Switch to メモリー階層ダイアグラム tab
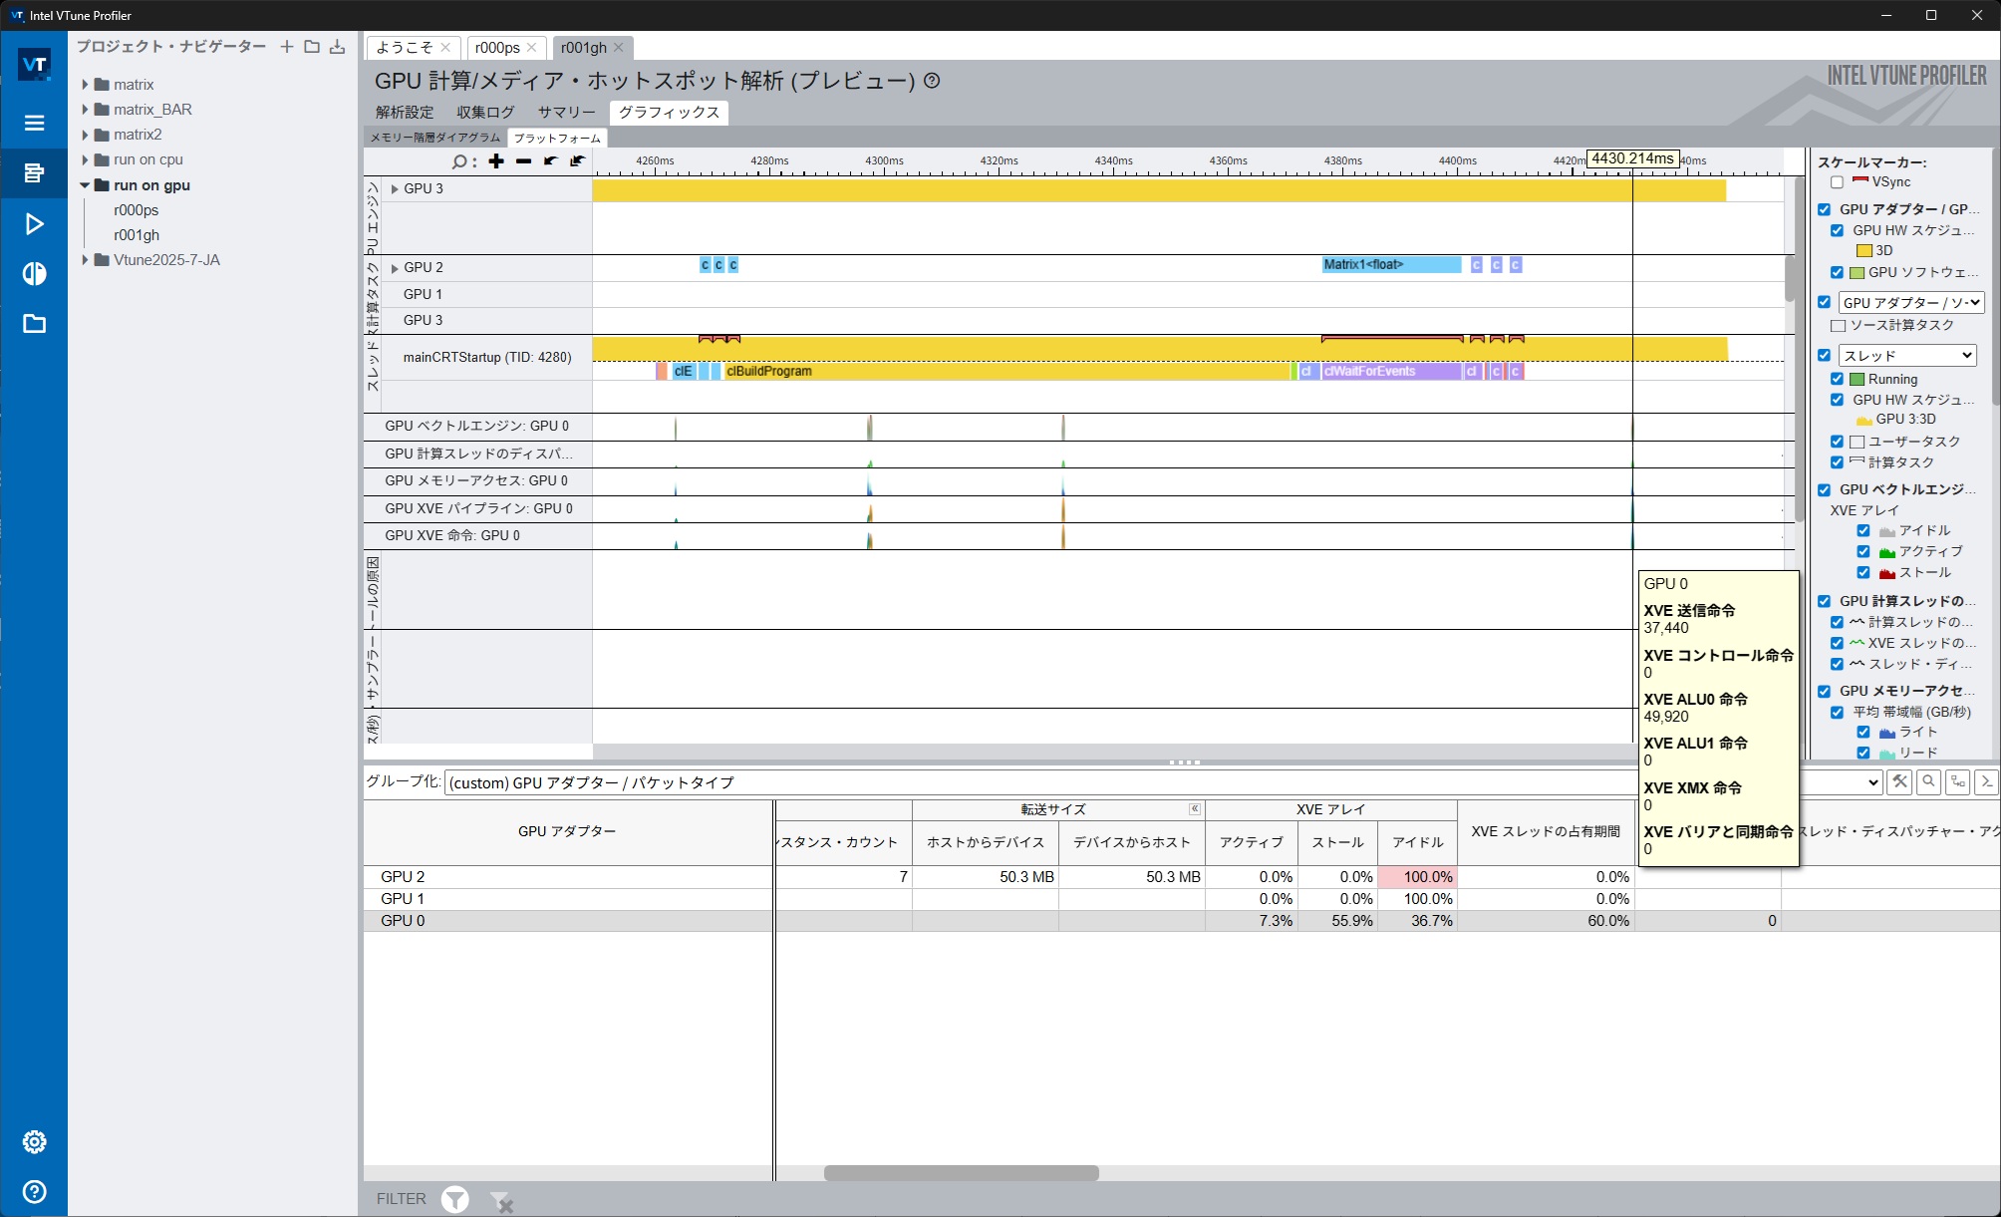2001x1217 pixels. tap(435, 138)
